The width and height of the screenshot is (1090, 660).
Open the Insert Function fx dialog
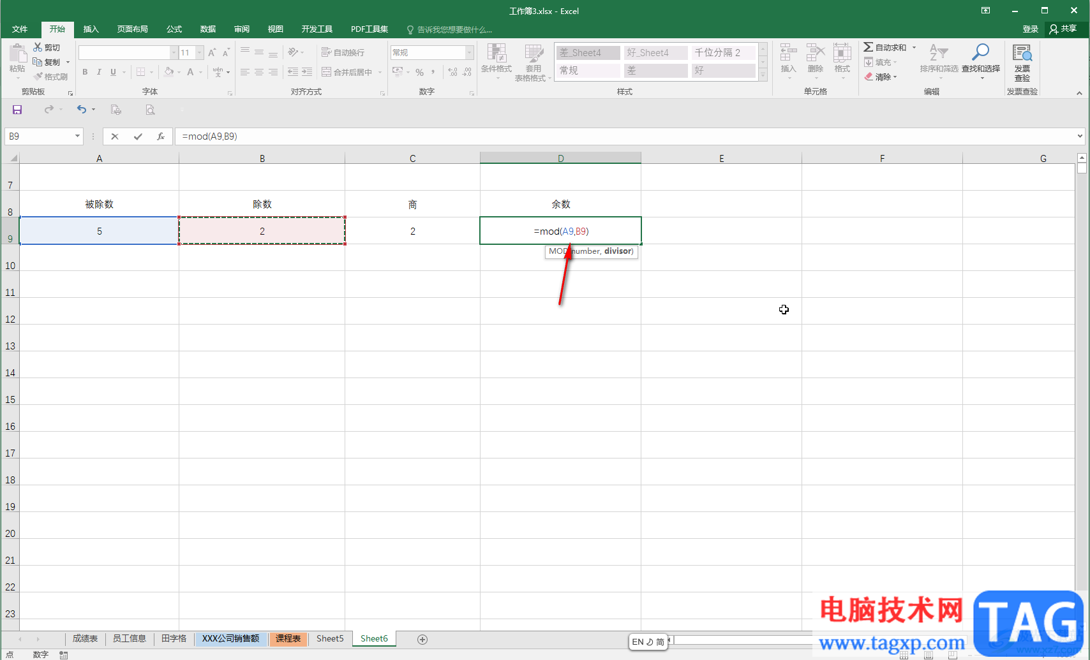tap(161, 136)
